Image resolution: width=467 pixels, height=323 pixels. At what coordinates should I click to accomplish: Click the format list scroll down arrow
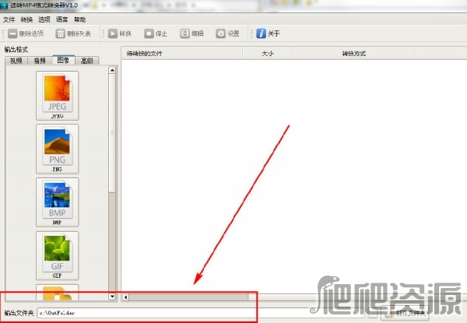coord(112,297)
